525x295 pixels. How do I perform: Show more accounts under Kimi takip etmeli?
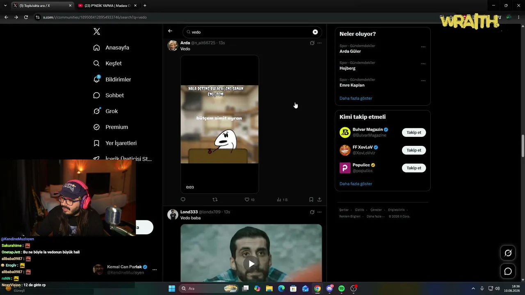[356, 184]
